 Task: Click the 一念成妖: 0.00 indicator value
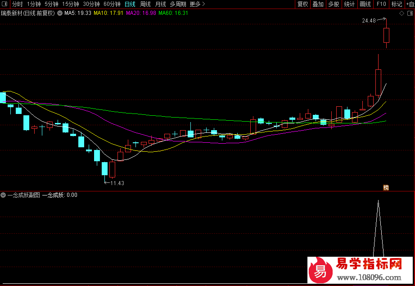pos(60,195)
